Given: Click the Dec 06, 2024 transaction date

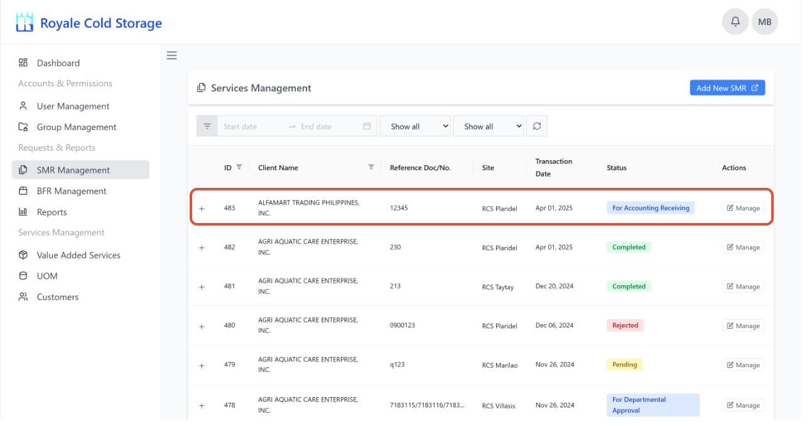Looking at the screenshot, I should click(555, 325).
